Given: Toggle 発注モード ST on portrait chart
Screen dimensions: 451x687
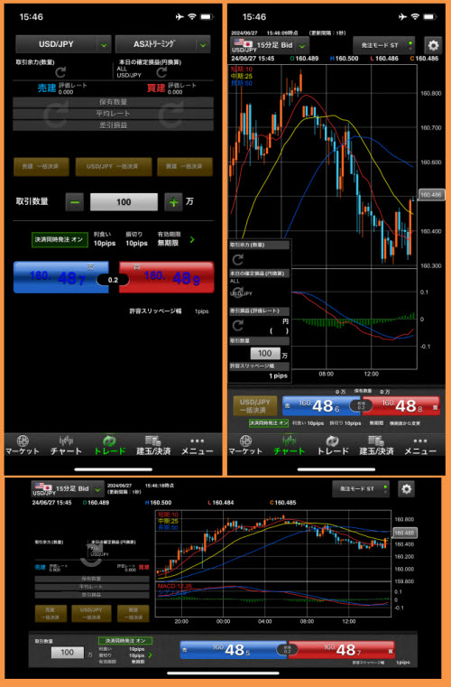Looking at the screenshot, I should click(x=384, y=45).
